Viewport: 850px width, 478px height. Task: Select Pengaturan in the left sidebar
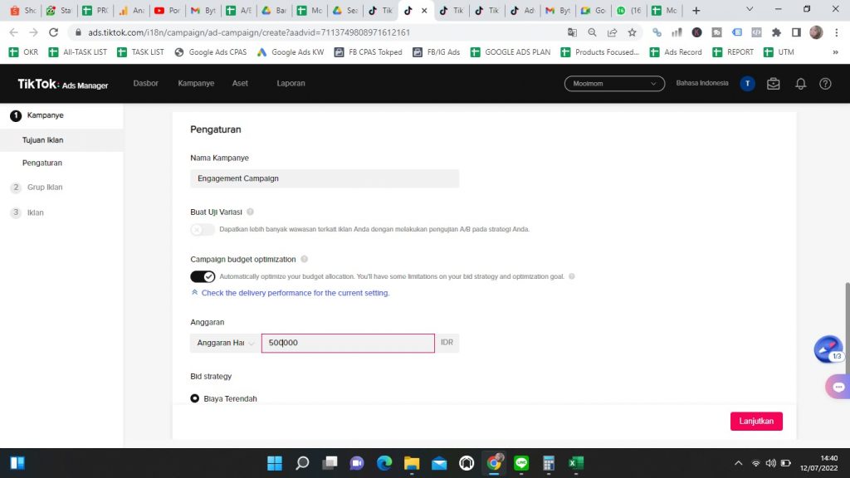pyautogui.click(x=42, y=163)
